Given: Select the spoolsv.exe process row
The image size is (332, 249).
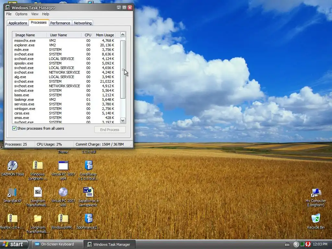Looking at the screenshot, I should [x=66, y=63].
